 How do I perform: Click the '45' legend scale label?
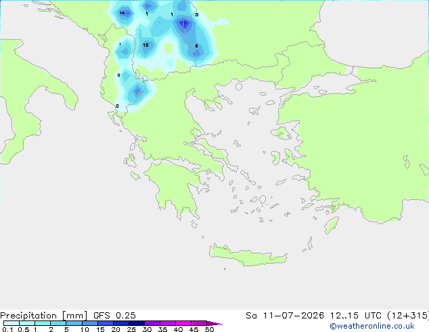[194, 329]
